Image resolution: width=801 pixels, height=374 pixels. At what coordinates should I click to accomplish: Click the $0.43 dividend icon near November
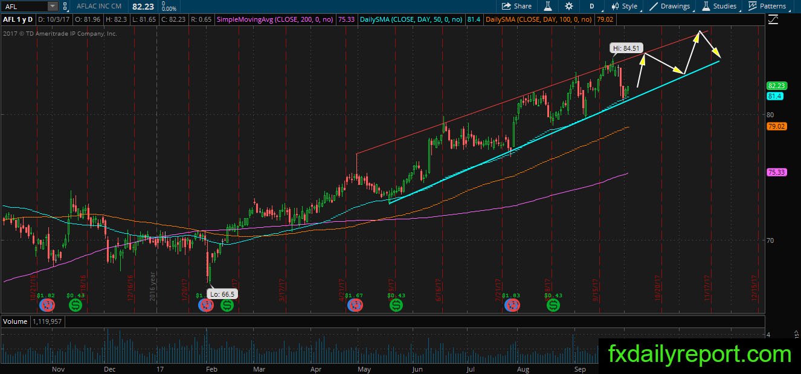(x=76, y=306)
